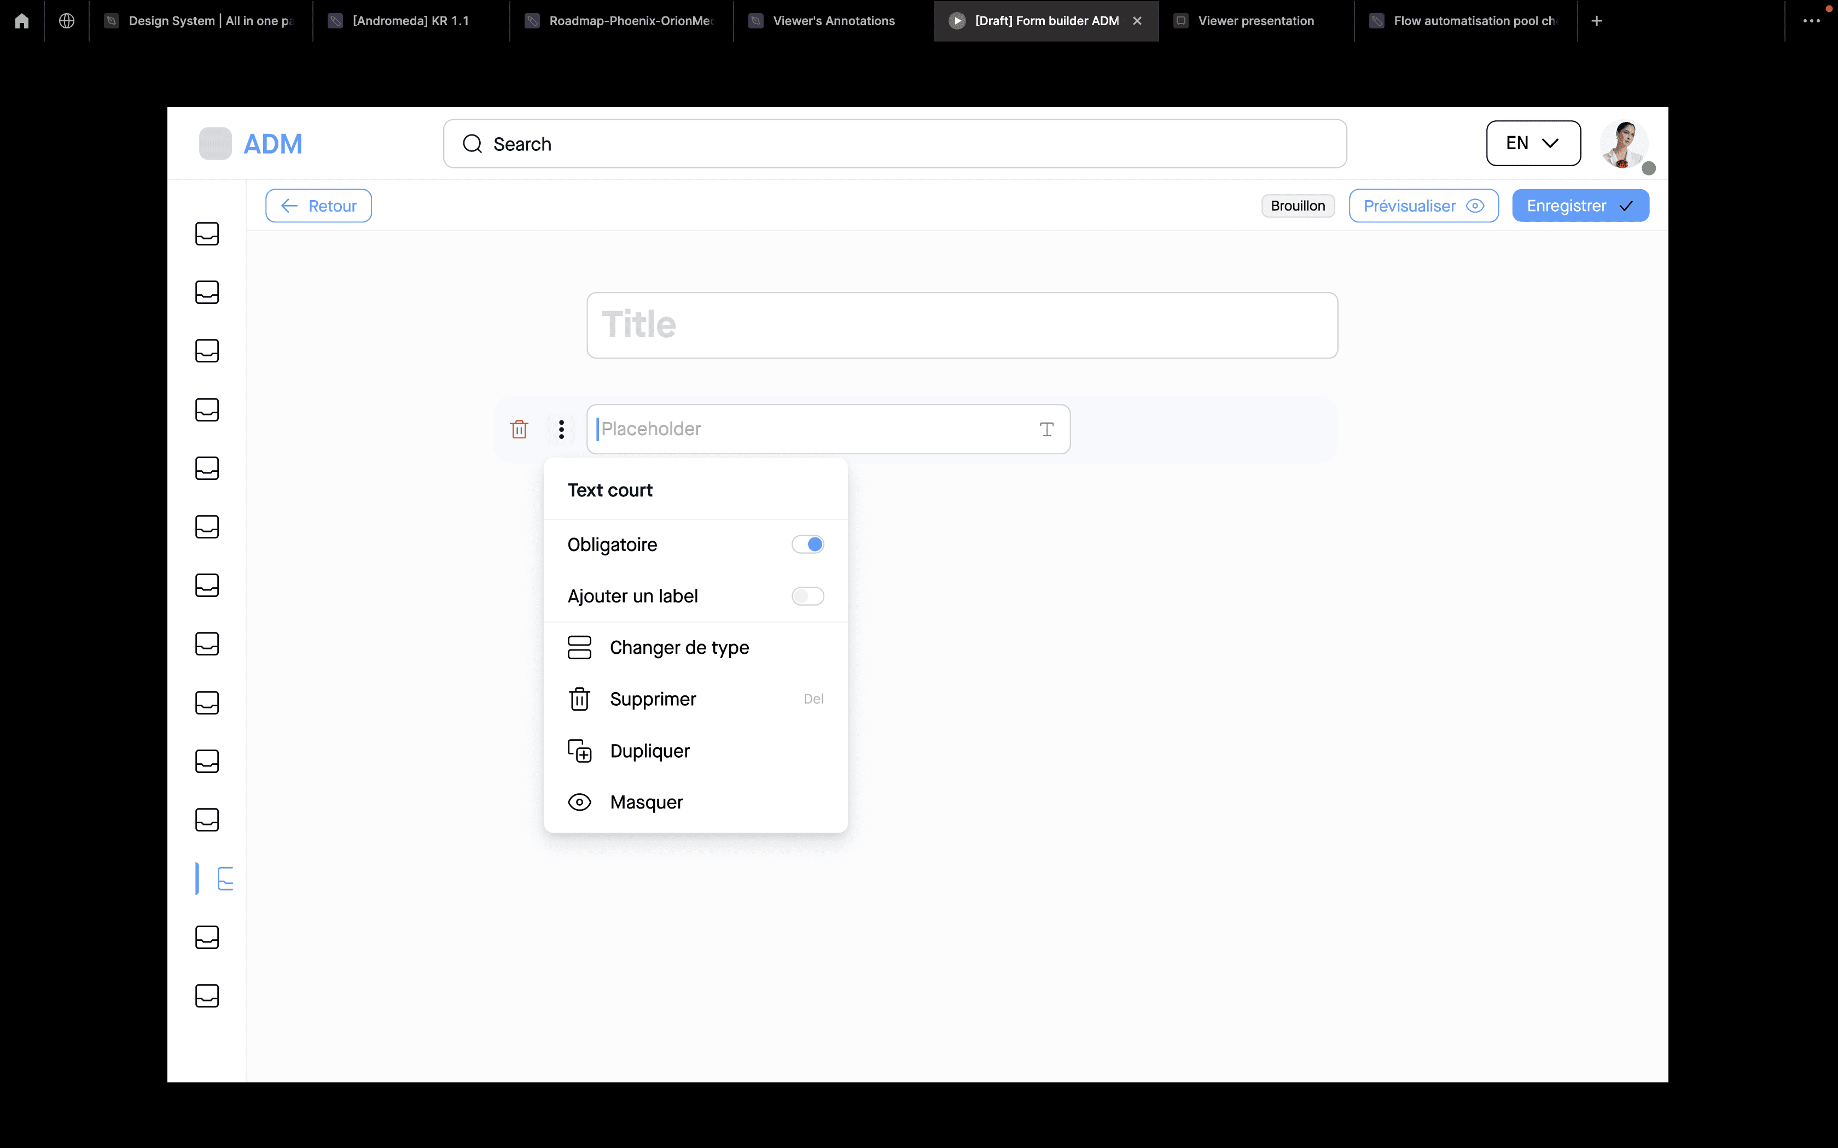Image resolution: width=1838 pixels, height=1148 pixels.
Task: Click the Brouillon status badge
Action: (1297, 206)
